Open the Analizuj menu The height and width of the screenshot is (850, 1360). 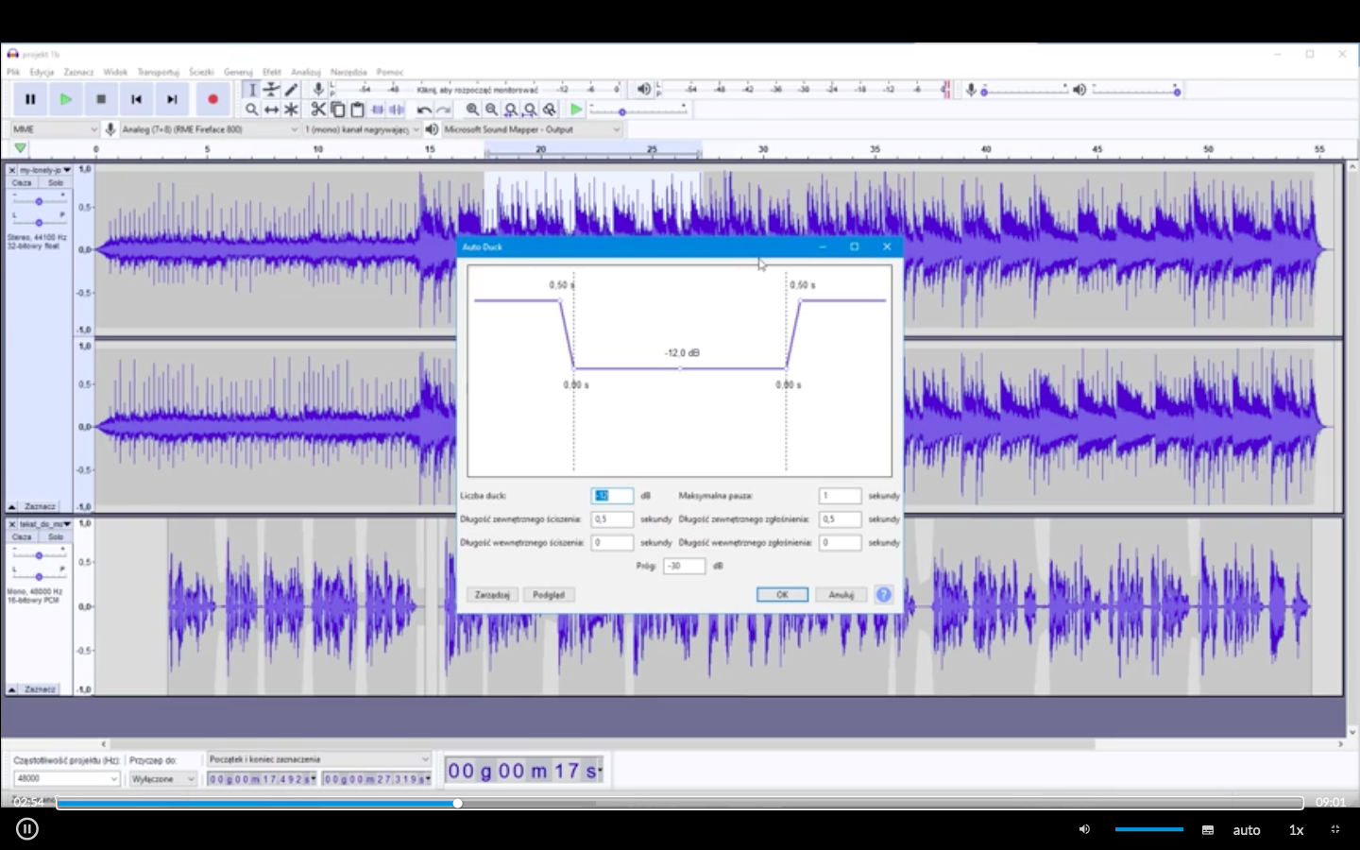(306, 72)
